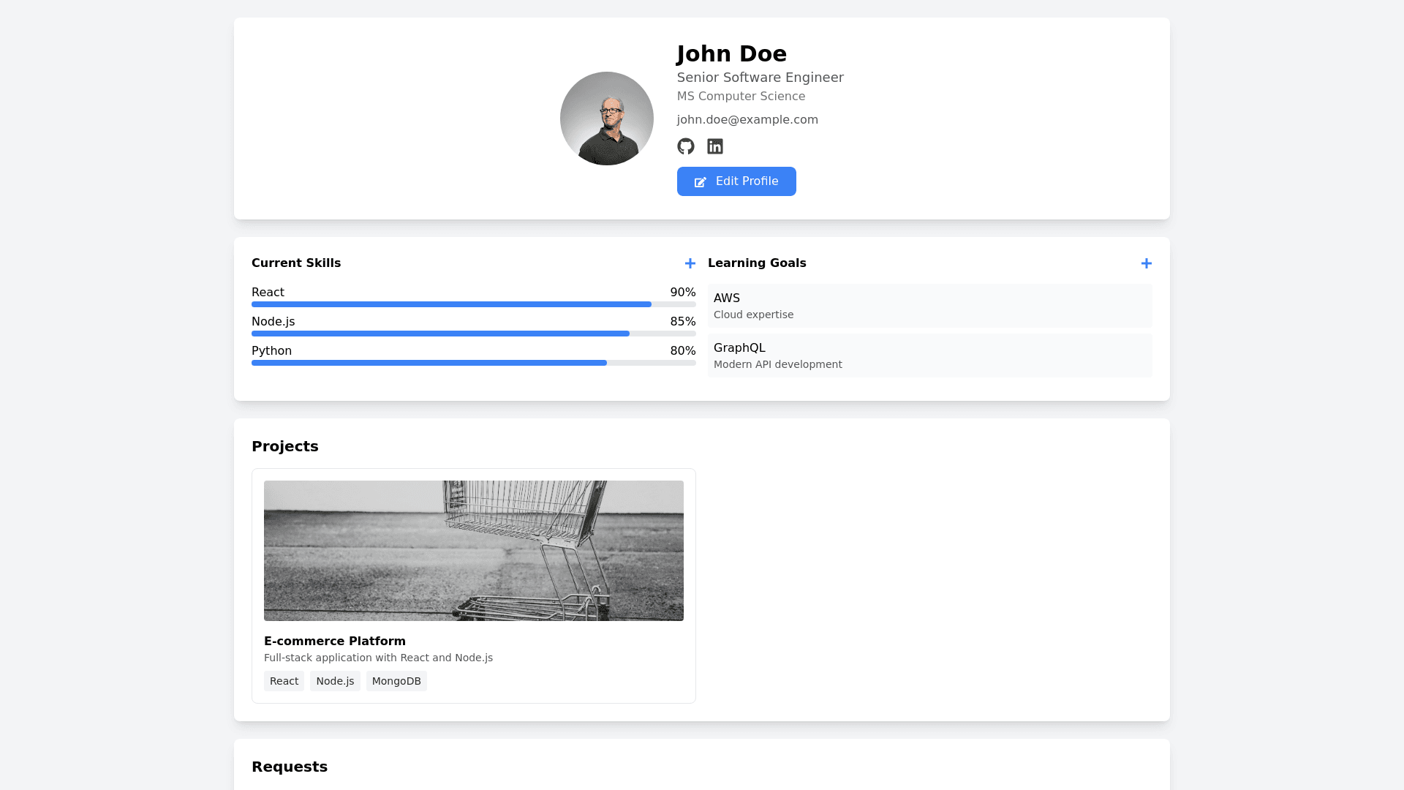Click the john.doe@example.com email address
1404x790 pixels.
(x=747, y=120)
